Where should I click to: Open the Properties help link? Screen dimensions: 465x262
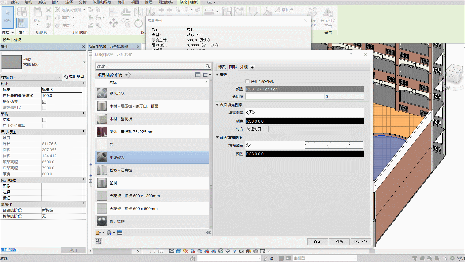tap(8, 250)
